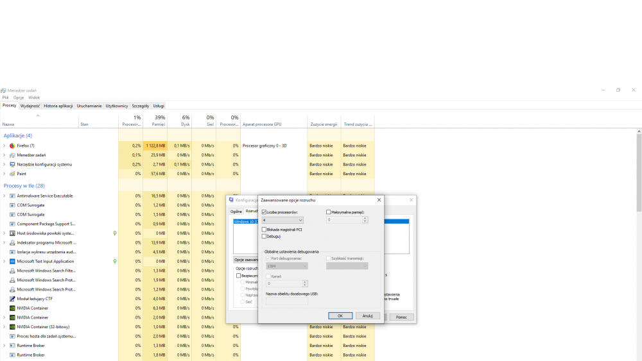Screen dimensions: 642x361
Task: Click the NVIDIA Container (32-bitowy) icon
Action: [x=12, y=326]
